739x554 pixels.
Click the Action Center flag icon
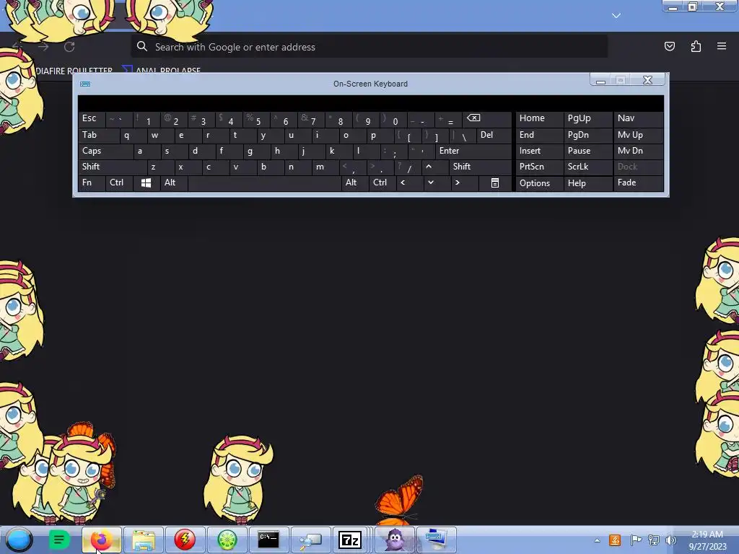coord(636,540)
